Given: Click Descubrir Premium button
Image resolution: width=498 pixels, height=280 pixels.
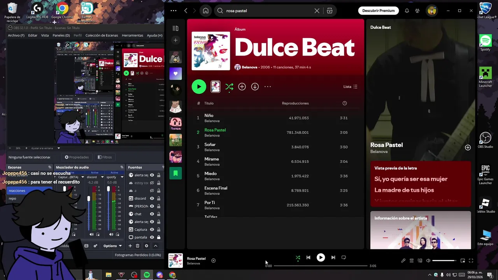Looking at the screenshot, I should [379, 11].
